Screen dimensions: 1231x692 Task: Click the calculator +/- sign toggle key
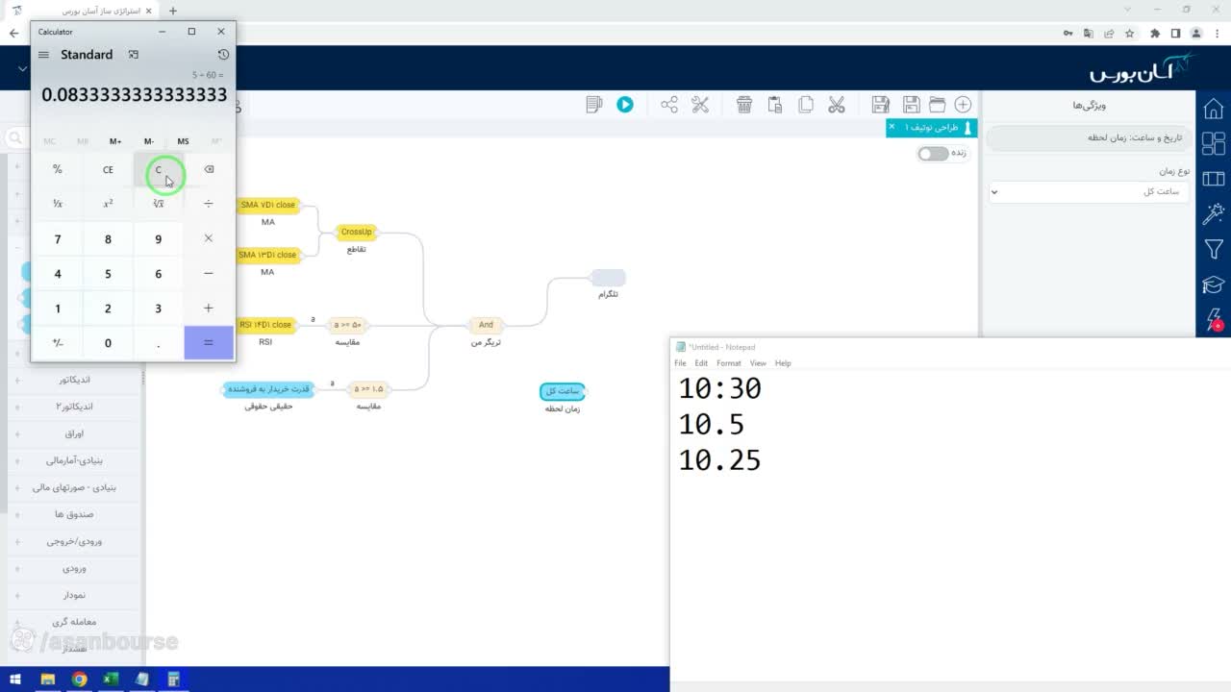click(58, 343)
